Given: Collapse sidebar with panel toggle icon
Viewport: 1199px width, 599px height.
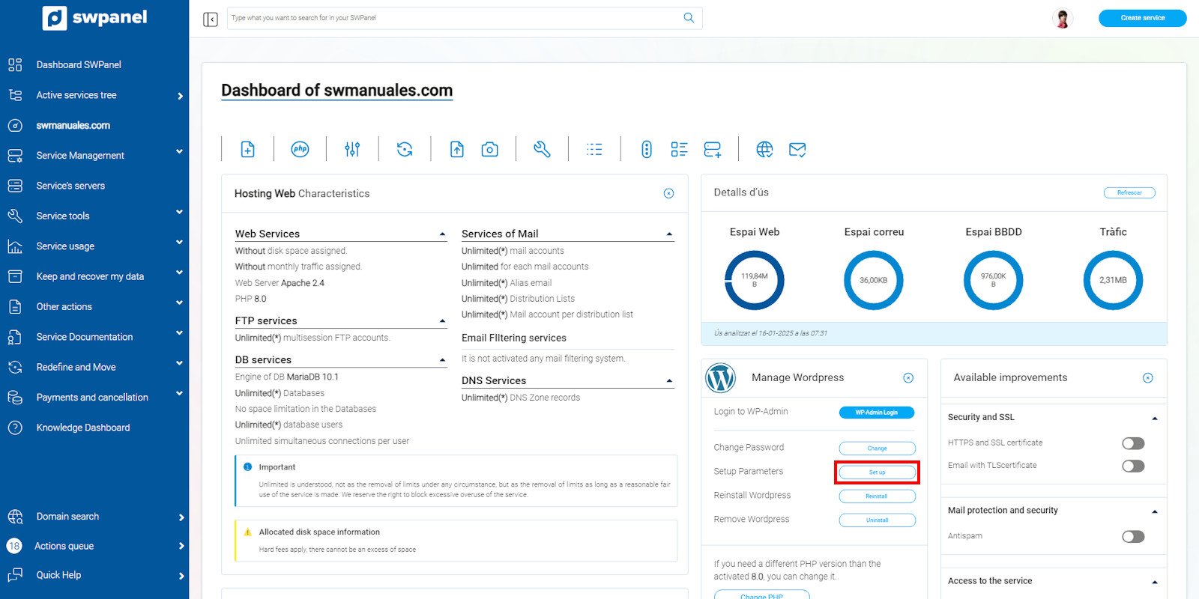Looking at the screenshot, I should (211, 19).
